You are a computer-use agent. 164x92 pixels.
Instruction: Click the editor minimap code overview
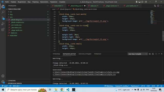[154, 17]
